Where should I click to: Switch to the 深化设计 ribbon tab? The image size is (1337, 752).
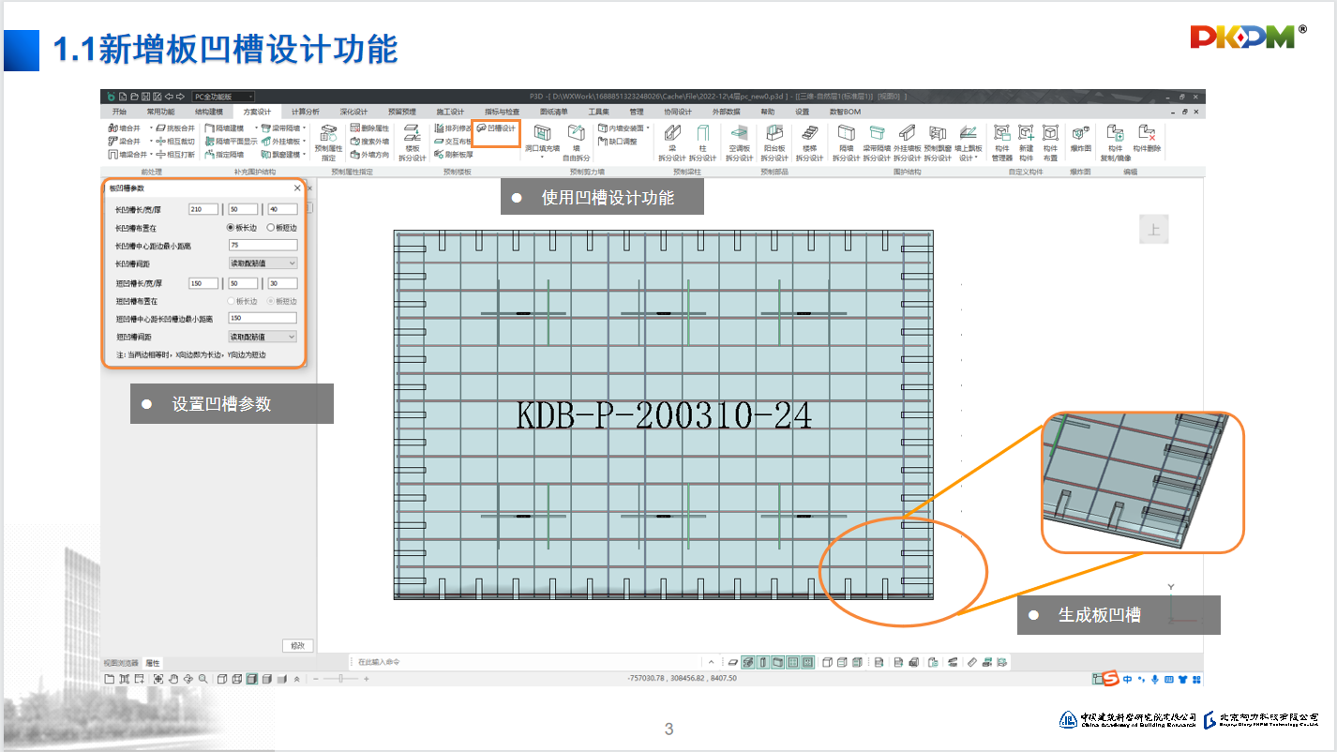(353, 112)
